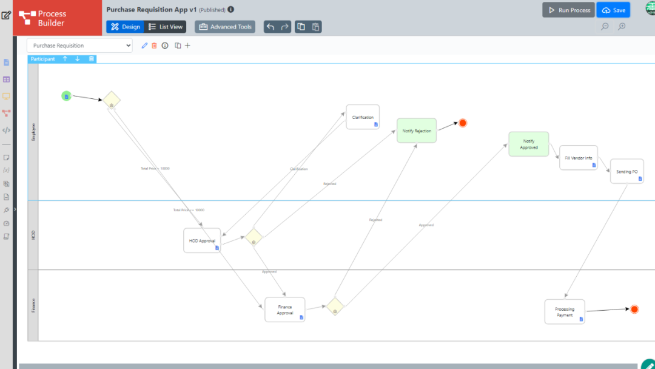
Task: Open the Design view tab
Action: 126,27
